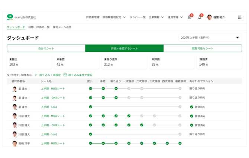Open the apps grid launcher icon

pos(240,17)
